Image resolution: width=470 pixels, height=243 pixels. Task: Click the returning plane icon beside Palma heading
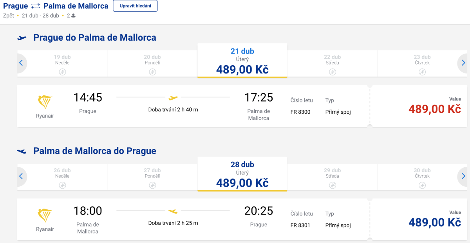[x=22, y=151]
